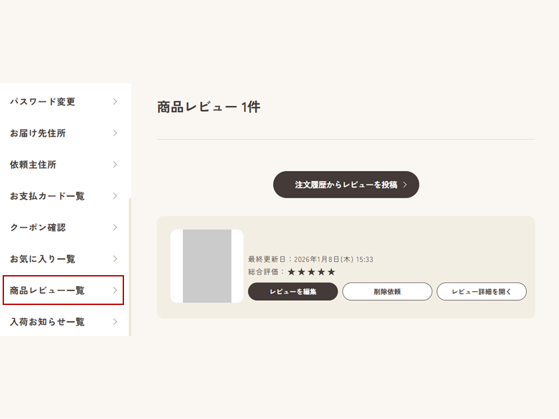
Task: Click chevron arrow next to パスワード変更
Action: [x=115, y=101]
